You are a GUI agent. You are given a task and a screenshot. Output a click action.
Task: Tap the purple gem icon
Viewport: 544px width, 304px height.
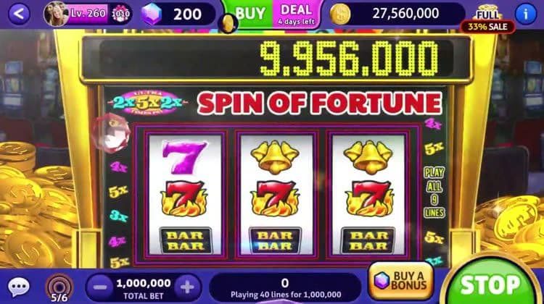[152, 14]
